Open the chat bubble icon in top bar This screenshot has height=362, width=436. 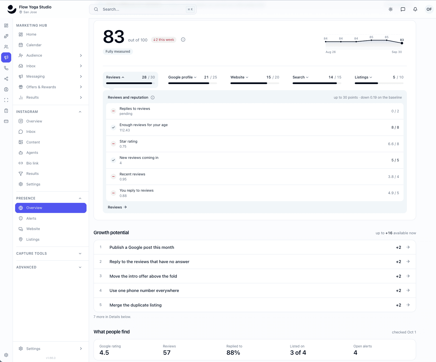[x=403, y=9]
